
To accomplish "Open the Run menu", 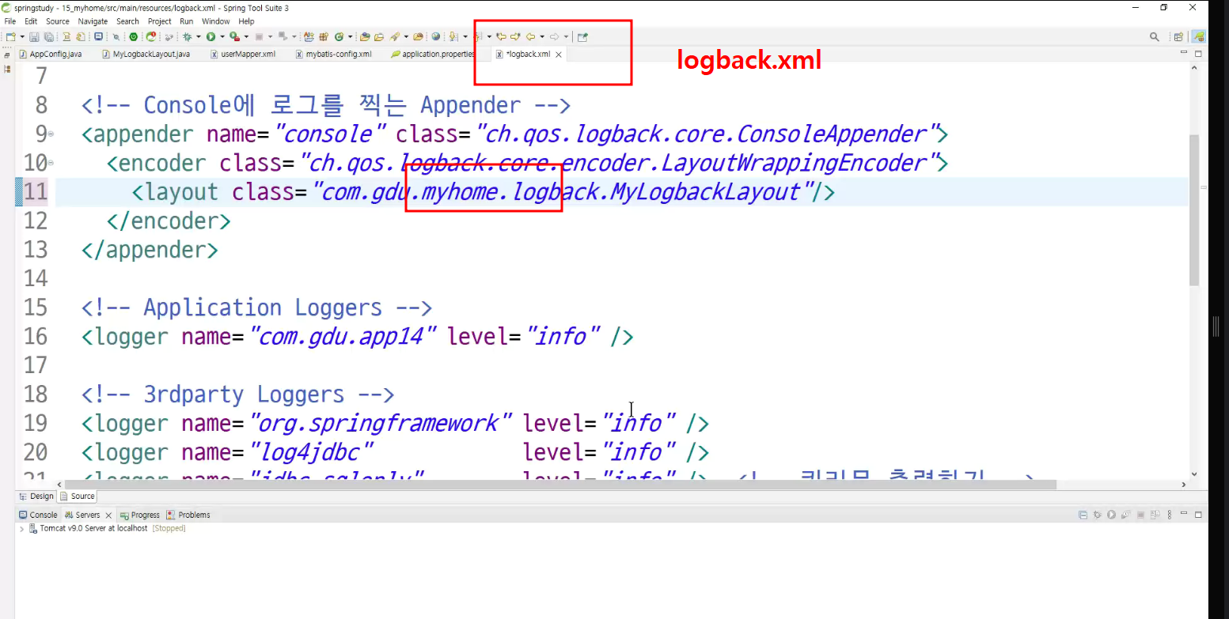I will point(186,21).
